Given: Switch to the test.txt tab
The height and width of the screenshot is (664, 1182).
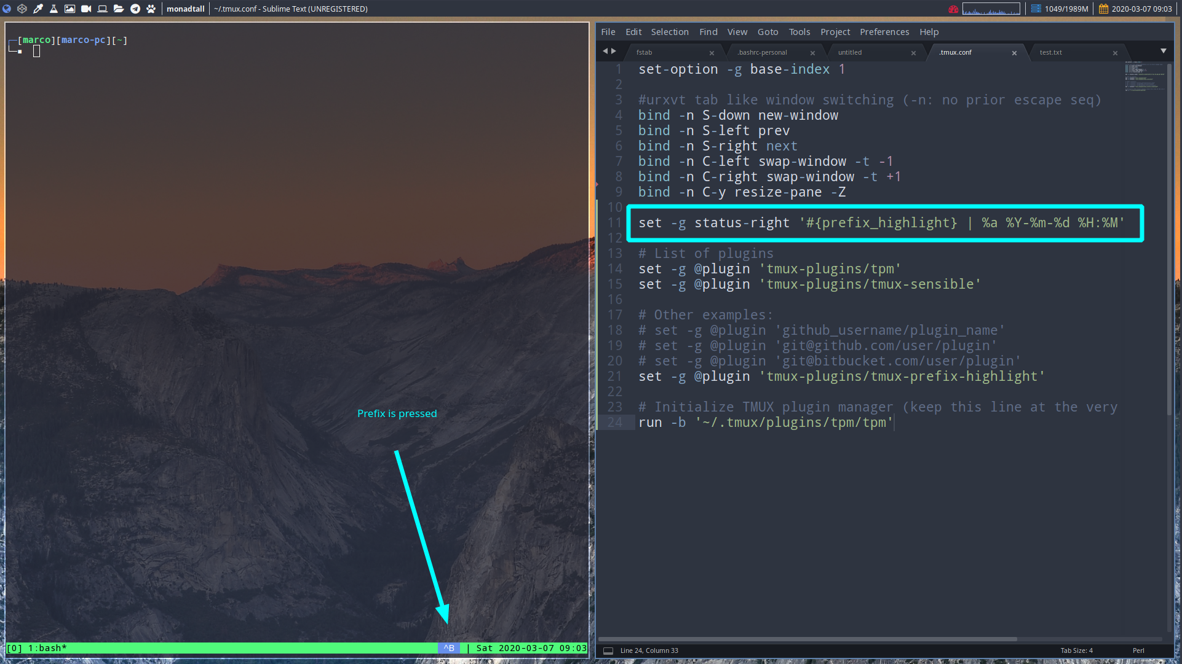Looking at the screenshot, I should click(1052, 52).
